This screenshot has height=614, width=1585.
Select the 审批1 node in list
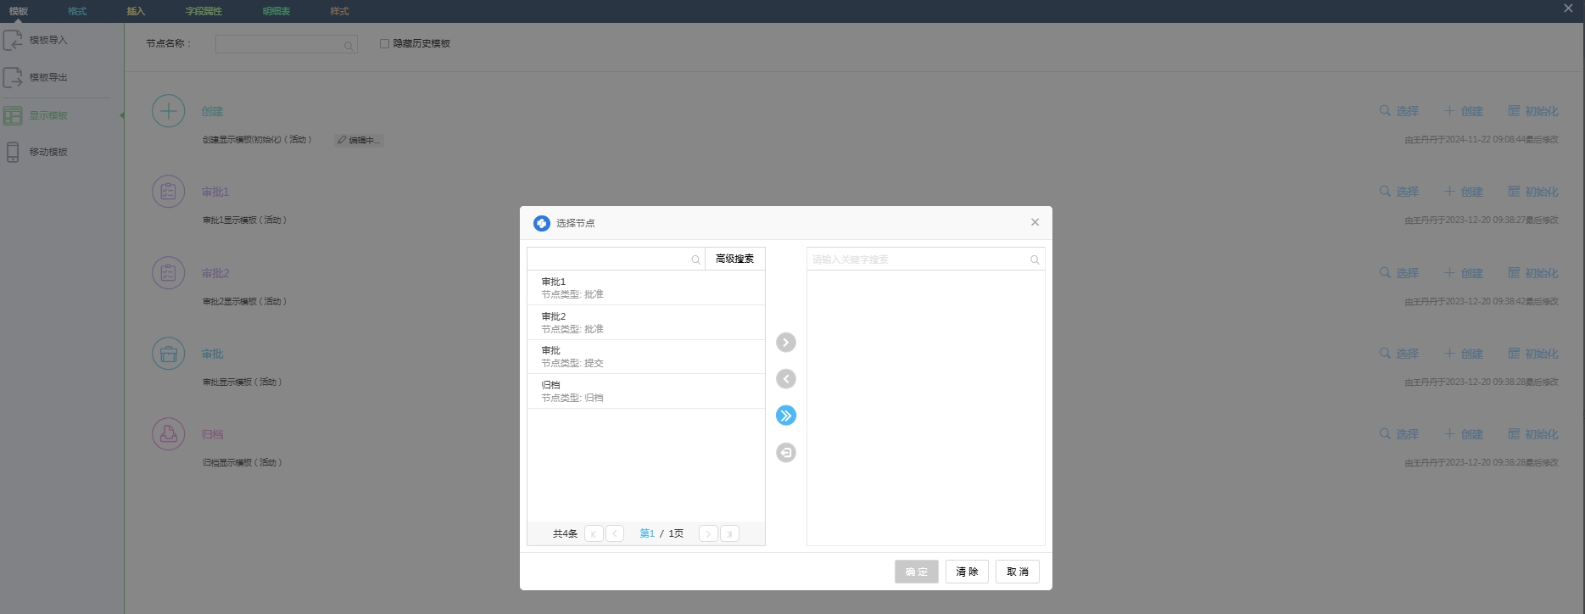coord(645,287)
